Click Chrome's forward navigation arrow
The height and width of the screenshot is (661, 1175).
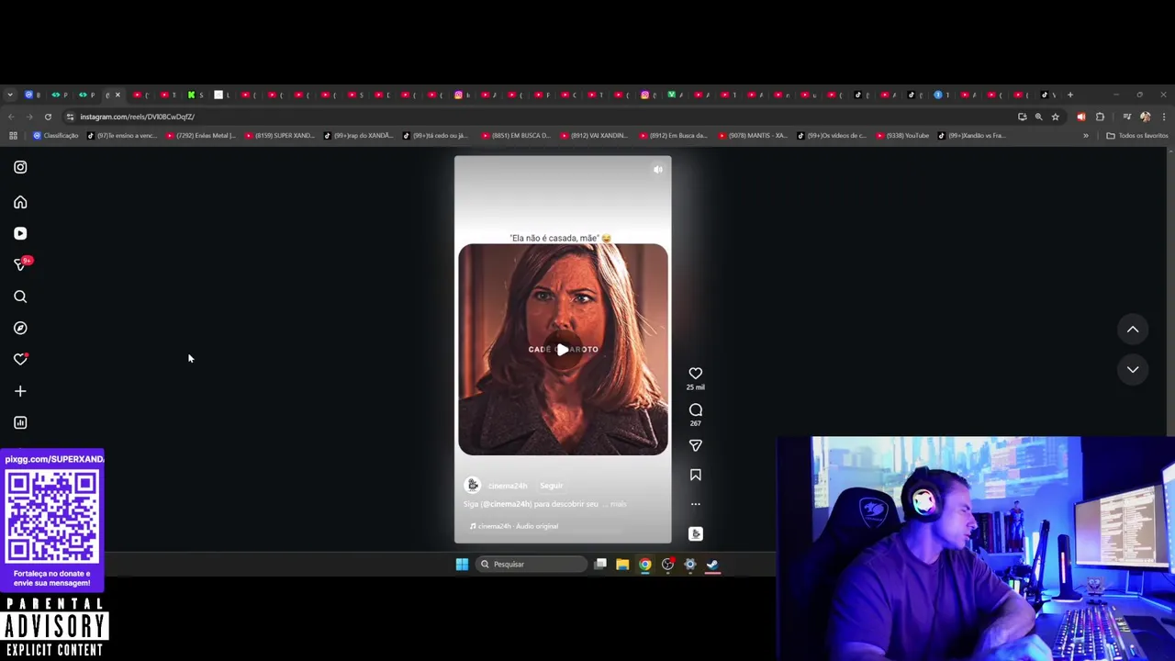[29, 117]
